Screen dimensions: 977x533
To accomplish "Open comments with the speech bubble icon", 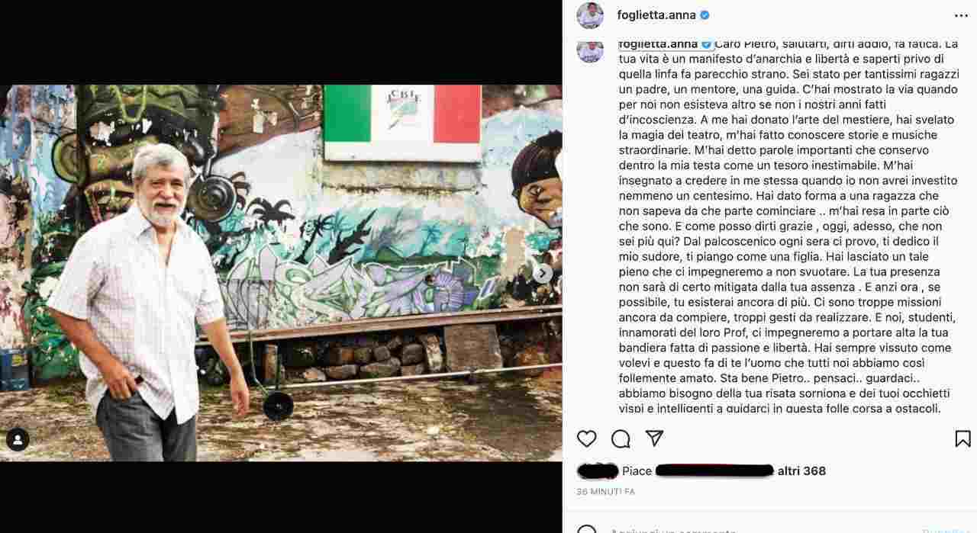I will click(621, 438).
